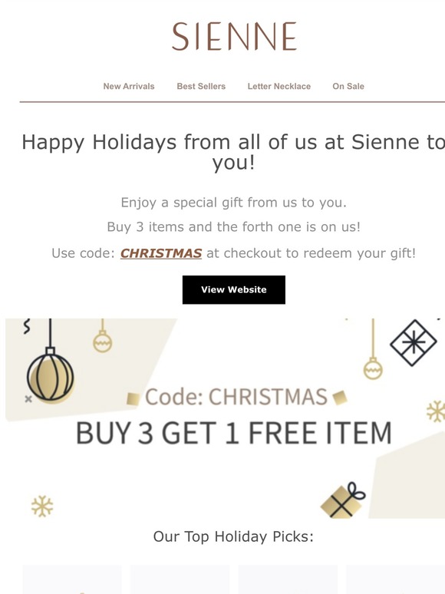Viewport: 445px width, 594px height.
Task: Click the underlined CHRISTMAS code link
Action: [161, 253]
